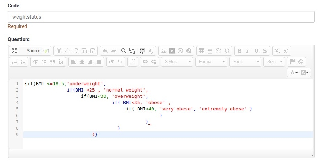Open the Font dropdown
The height and width of the screenshot is (162, 319).
pos(245,62)
